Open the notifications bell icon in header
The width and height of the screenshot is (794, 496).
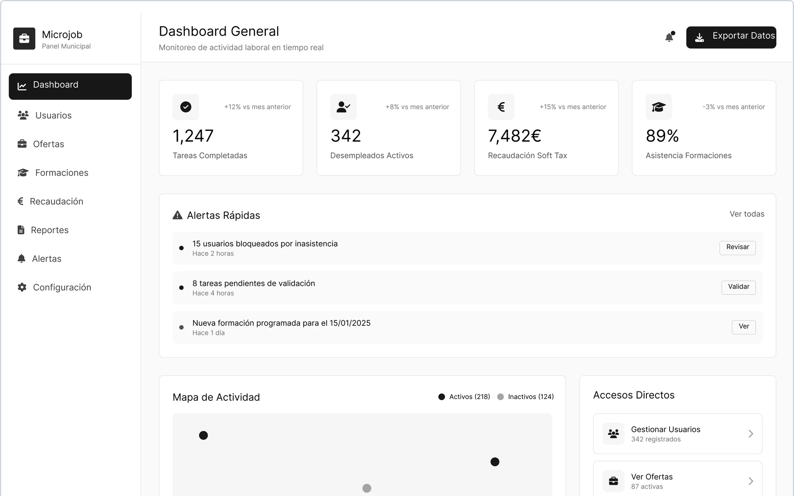click(669, 37)
